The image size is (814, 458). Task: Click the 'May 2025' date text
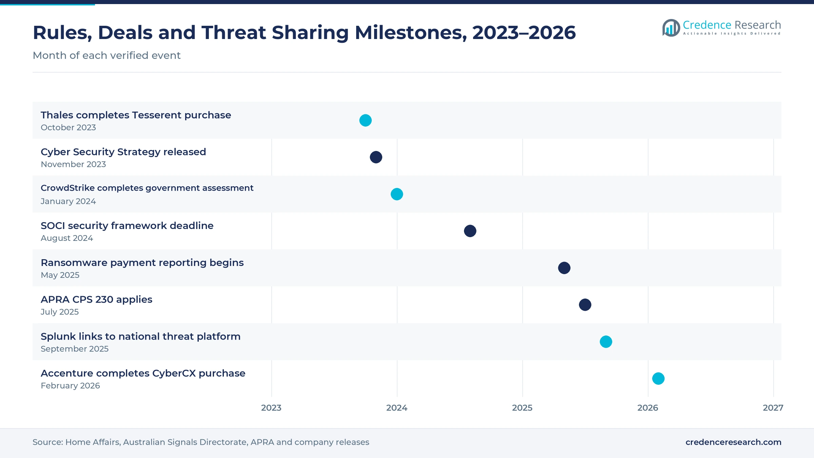pyautogui.click(x=60, y=275)
